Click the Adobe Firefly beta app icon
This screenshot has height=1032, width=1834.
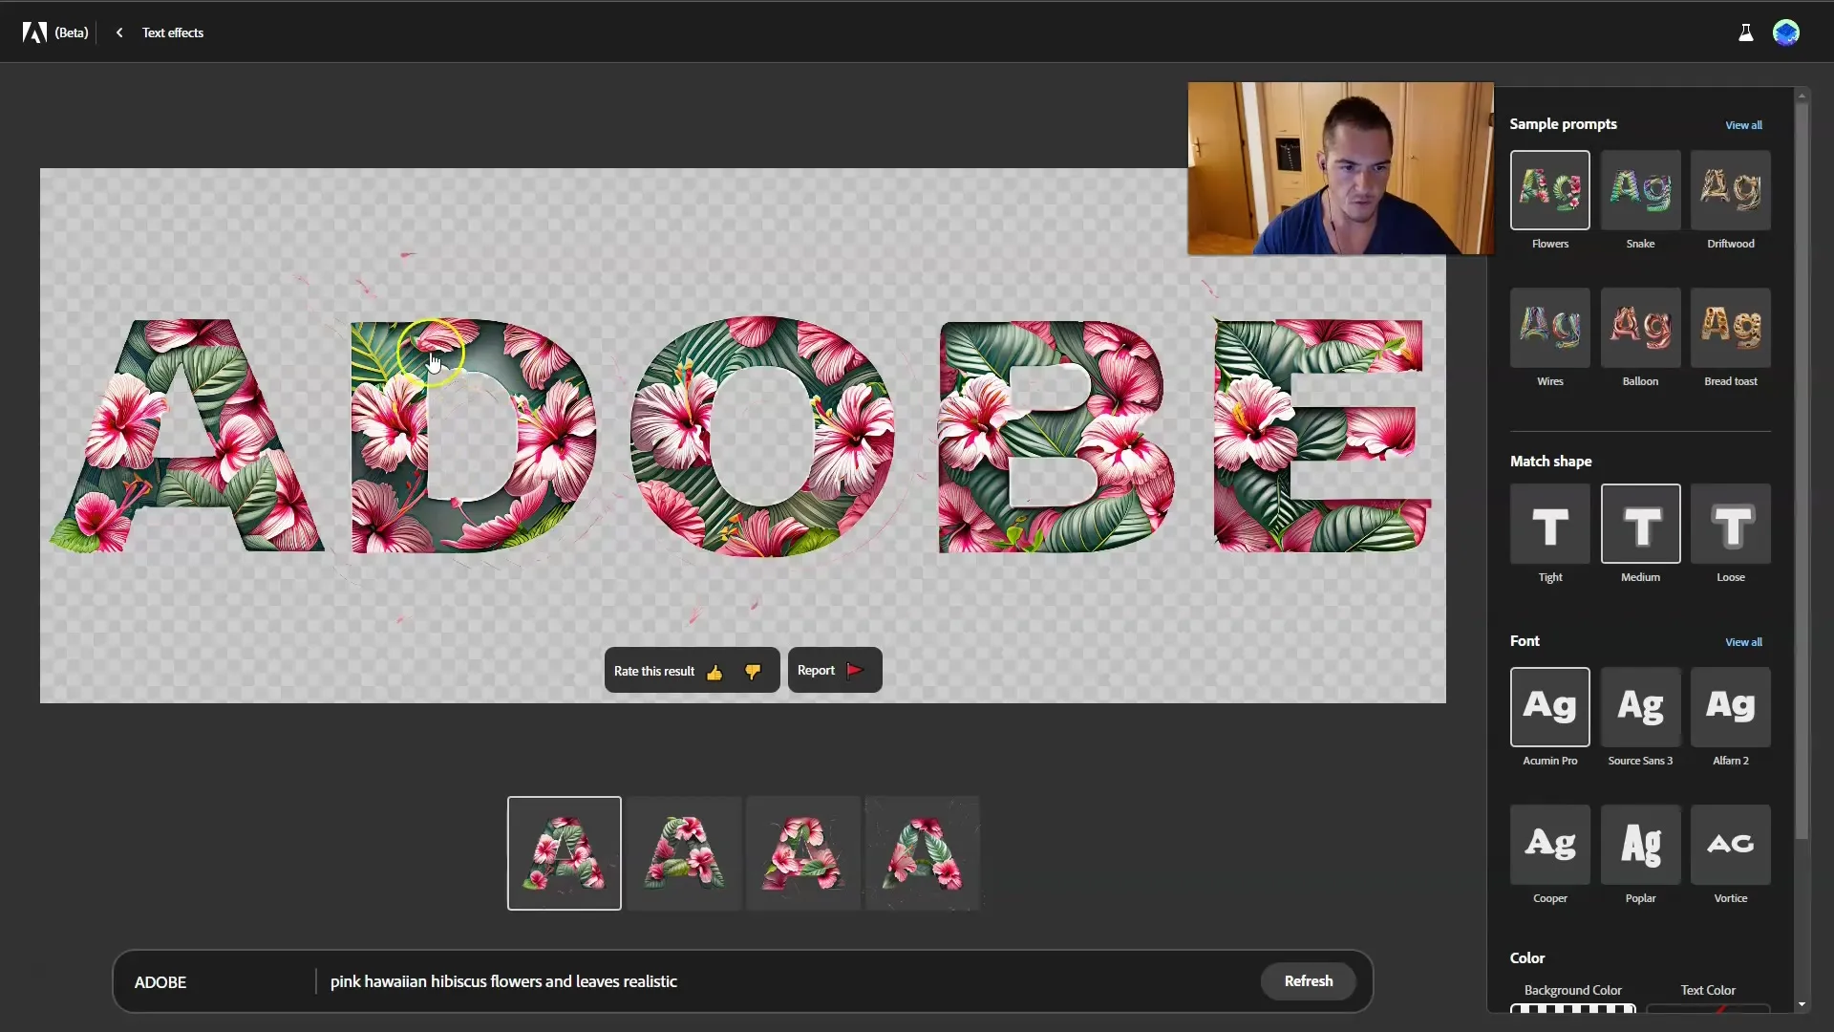tap(34, 32)
